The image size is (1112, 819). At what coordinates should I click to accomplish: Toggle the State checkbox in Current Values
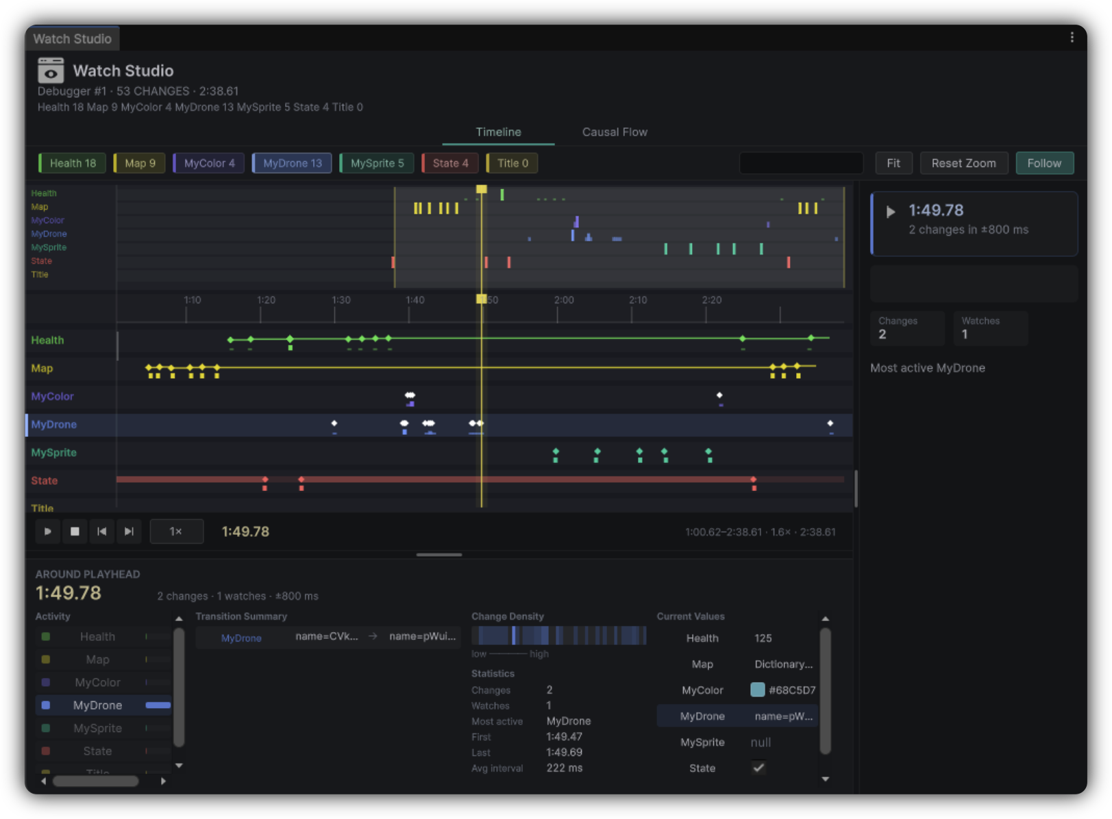(758, 768)
